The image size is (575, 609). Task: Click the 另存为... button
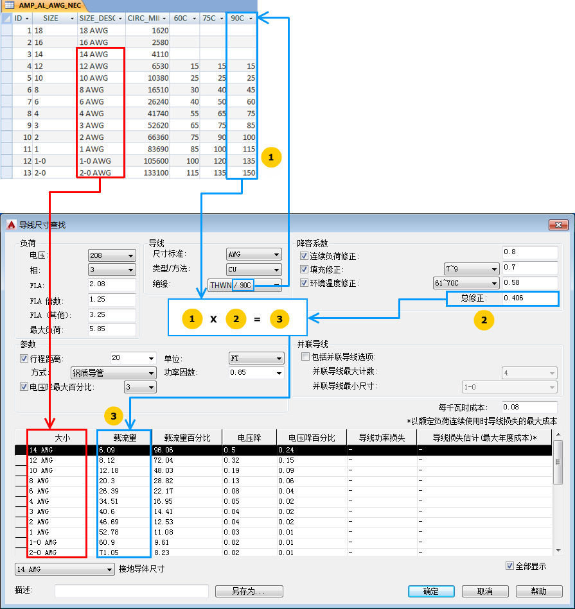click(249, 591)
